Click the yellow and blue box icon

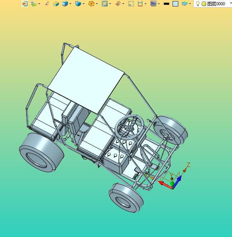coord(56,4)
